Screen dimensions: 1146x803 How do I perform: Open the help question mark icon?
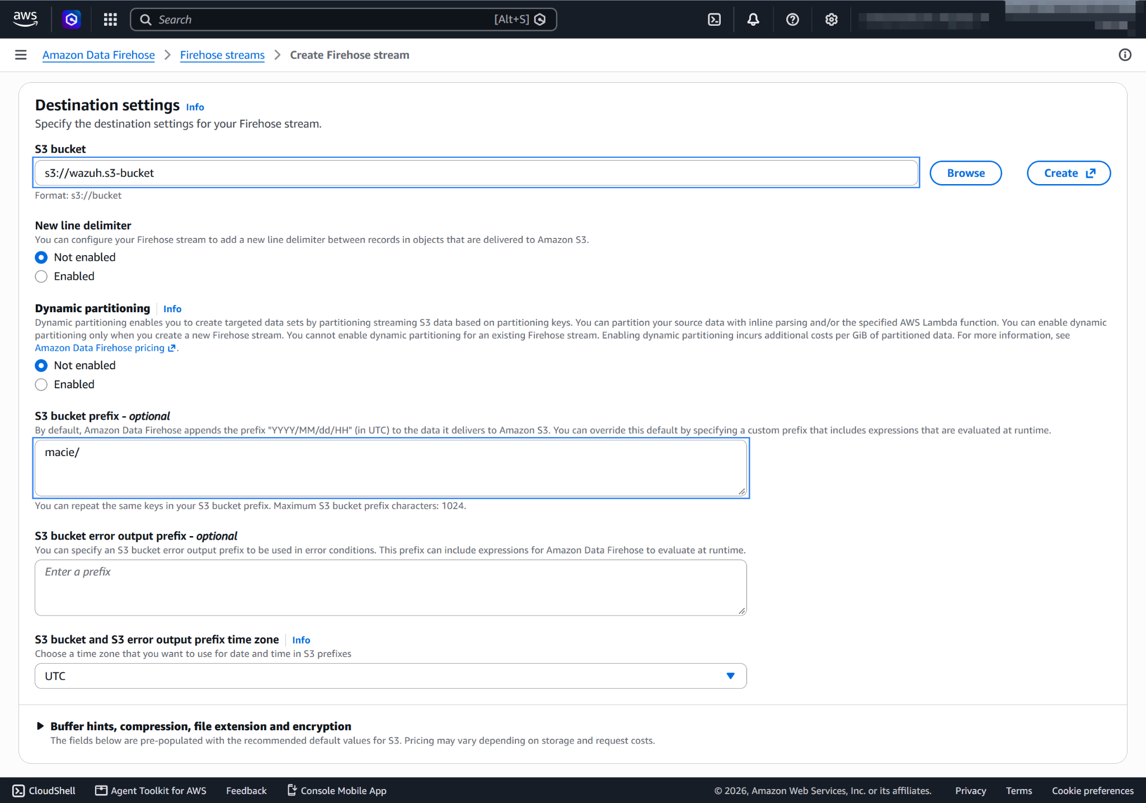tap(792, 20)
